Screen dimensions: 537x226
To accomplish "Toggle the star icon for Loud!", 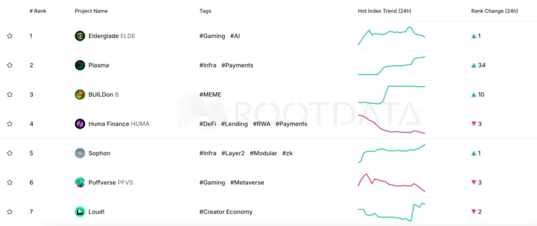I will click(9, 212).
